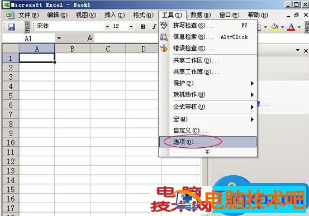The image size is (309, 216).
Task: Toggle Bold formatting button
Action: (x=143, y=27)
